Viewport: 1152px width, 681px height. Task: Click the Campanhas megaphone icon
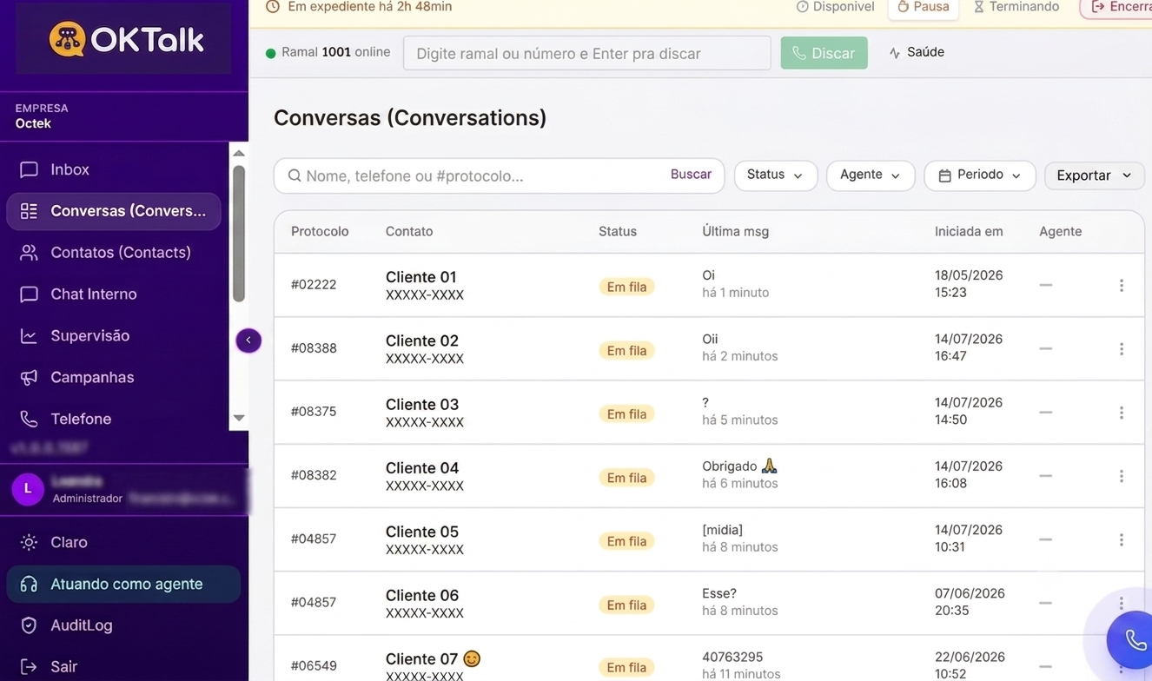29,378
